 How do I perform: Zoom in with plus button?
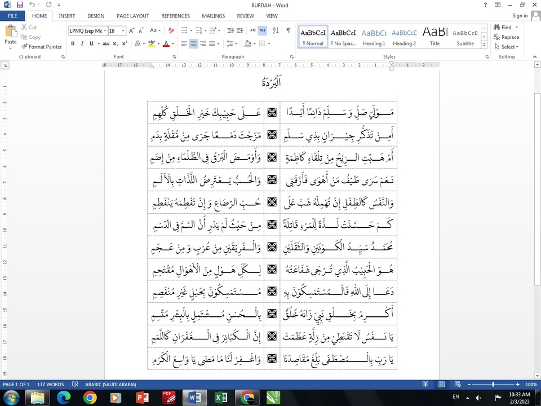pos(517,384)
